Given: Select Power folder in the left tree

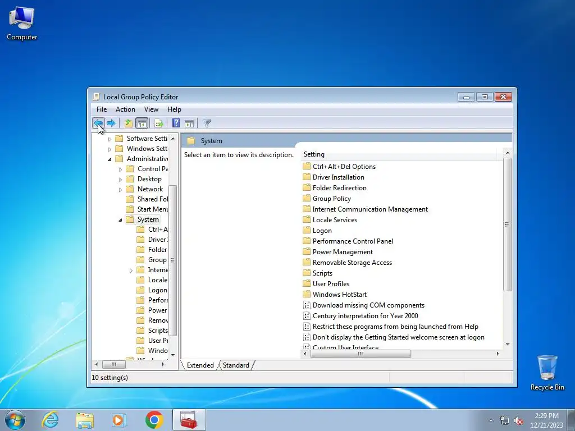Looking at the screenshot, I should pyautogui.click(x=152, y=310).
